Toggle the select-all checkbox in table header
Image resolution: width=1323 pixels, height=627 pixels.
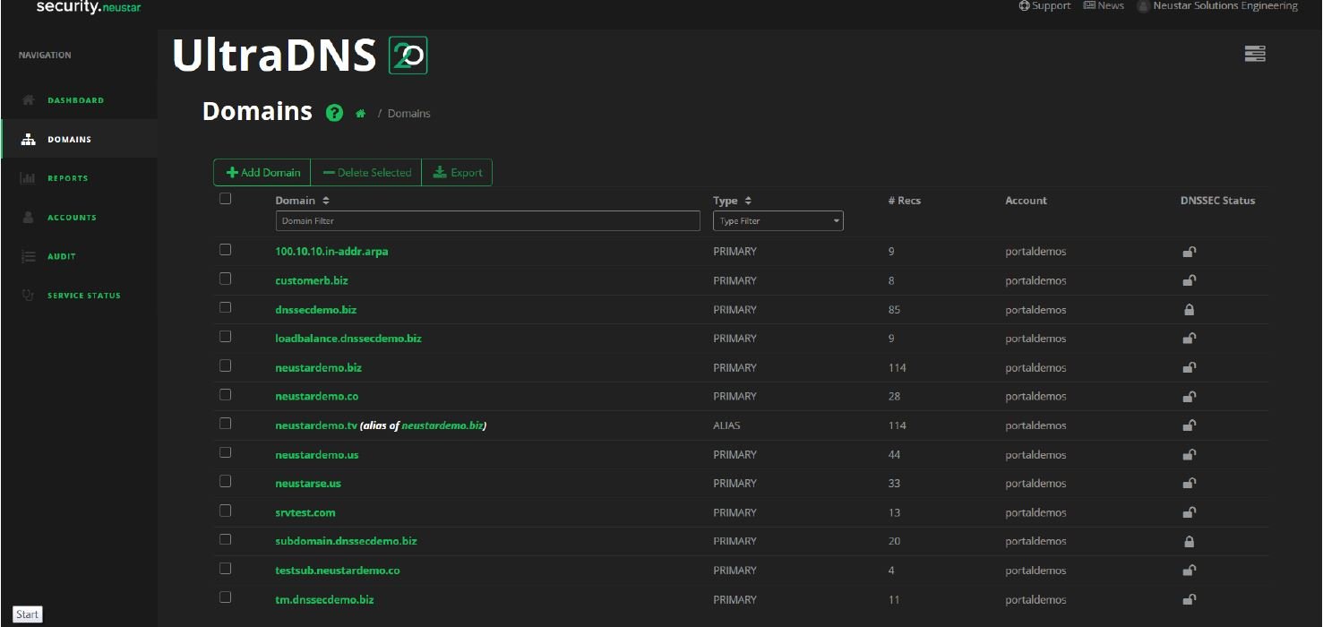pyautogui.click(x=226, y=199)
